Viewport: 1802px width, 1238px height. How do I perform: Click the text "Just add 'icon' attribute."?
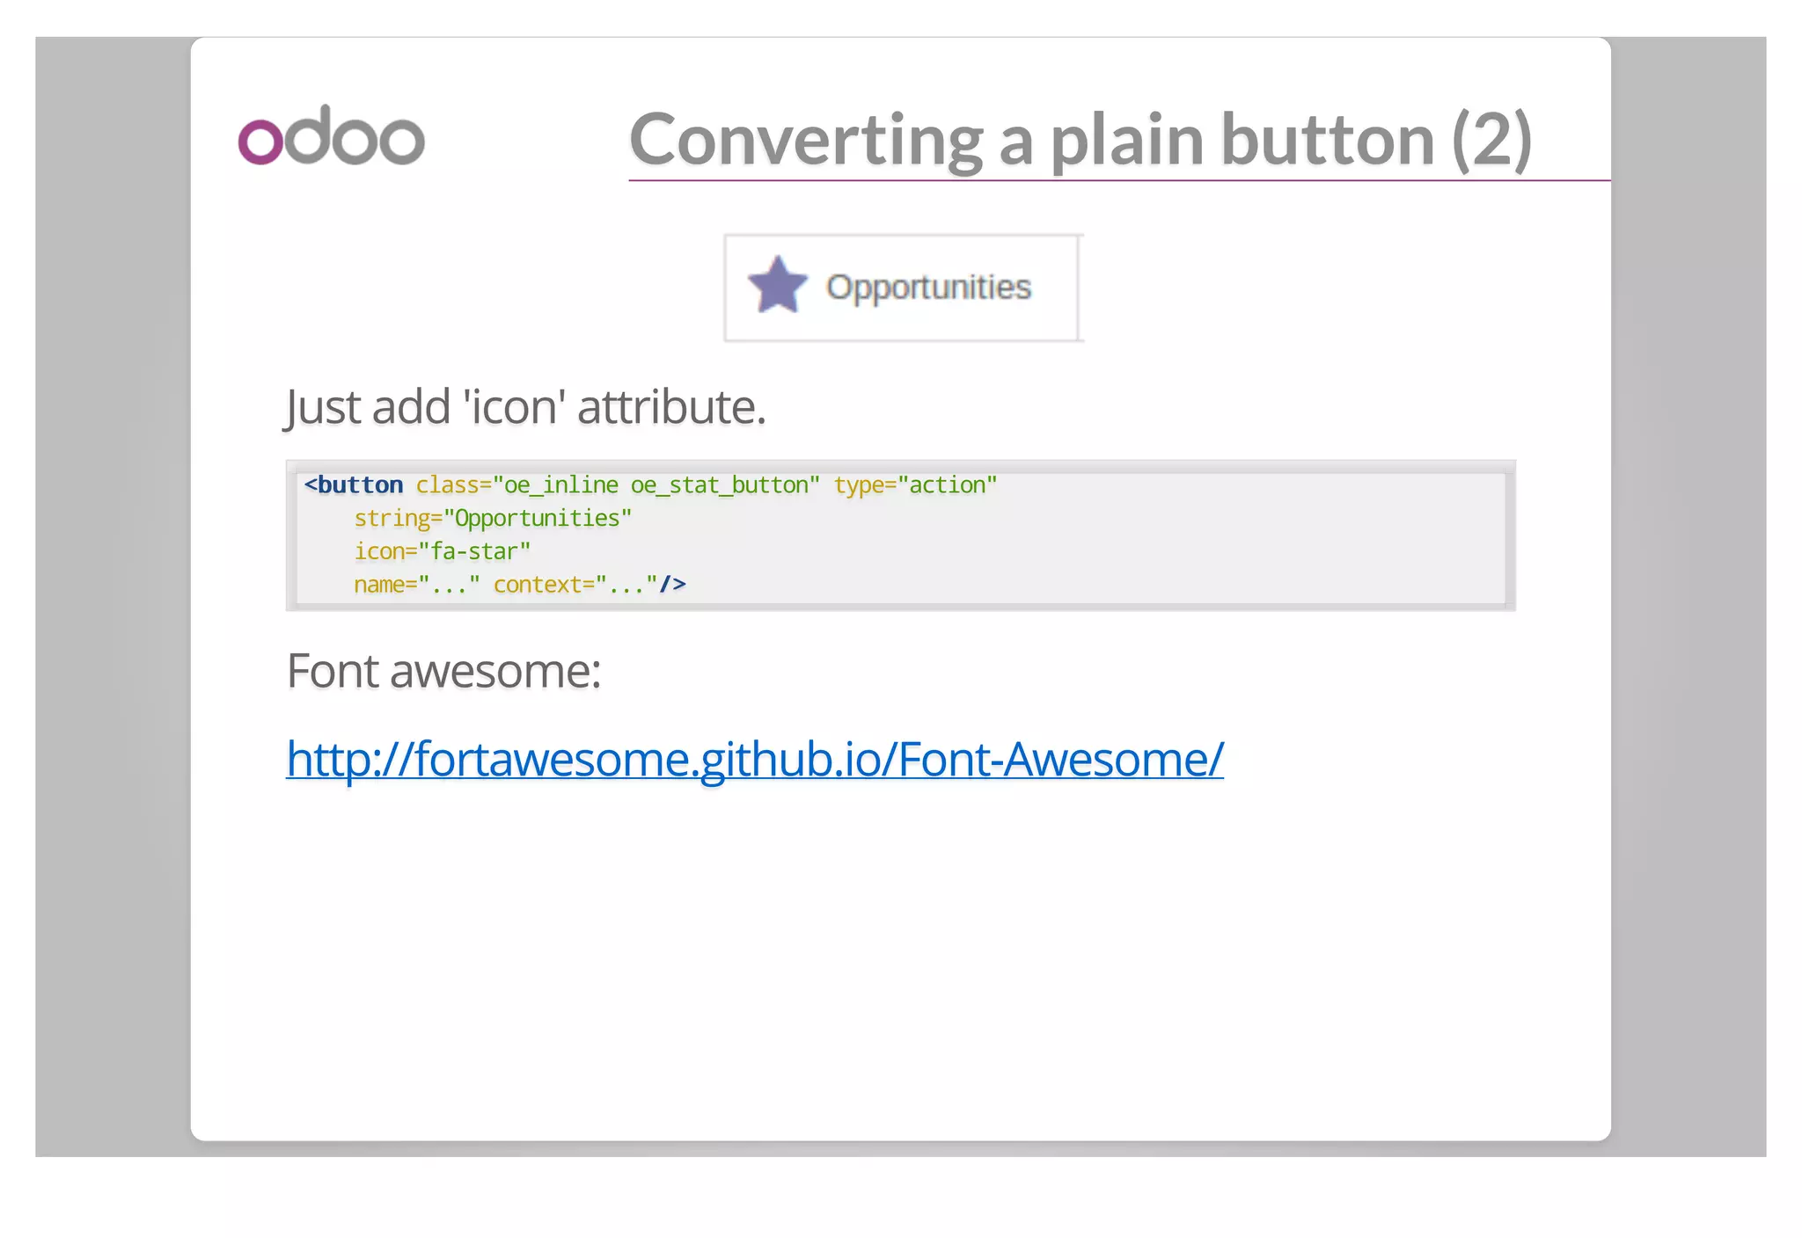click(x=526, y=407)
